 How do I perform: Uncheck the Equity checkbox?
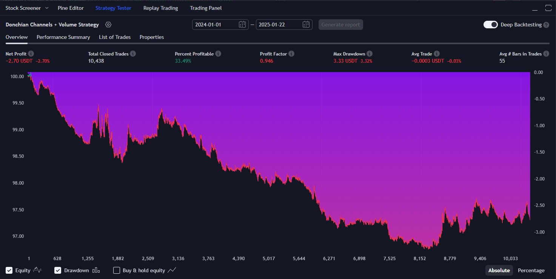coord(9,270)
